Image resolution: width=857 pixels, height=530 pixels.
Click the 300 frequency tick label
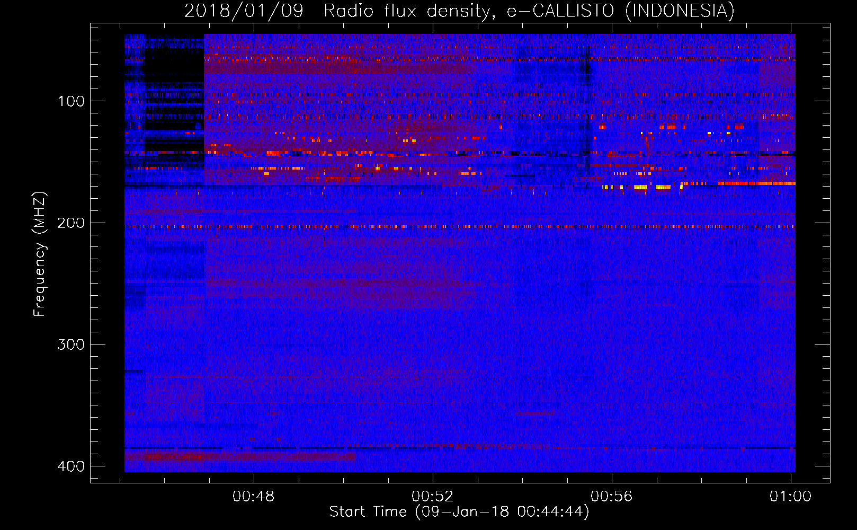(x=72, y=344)
